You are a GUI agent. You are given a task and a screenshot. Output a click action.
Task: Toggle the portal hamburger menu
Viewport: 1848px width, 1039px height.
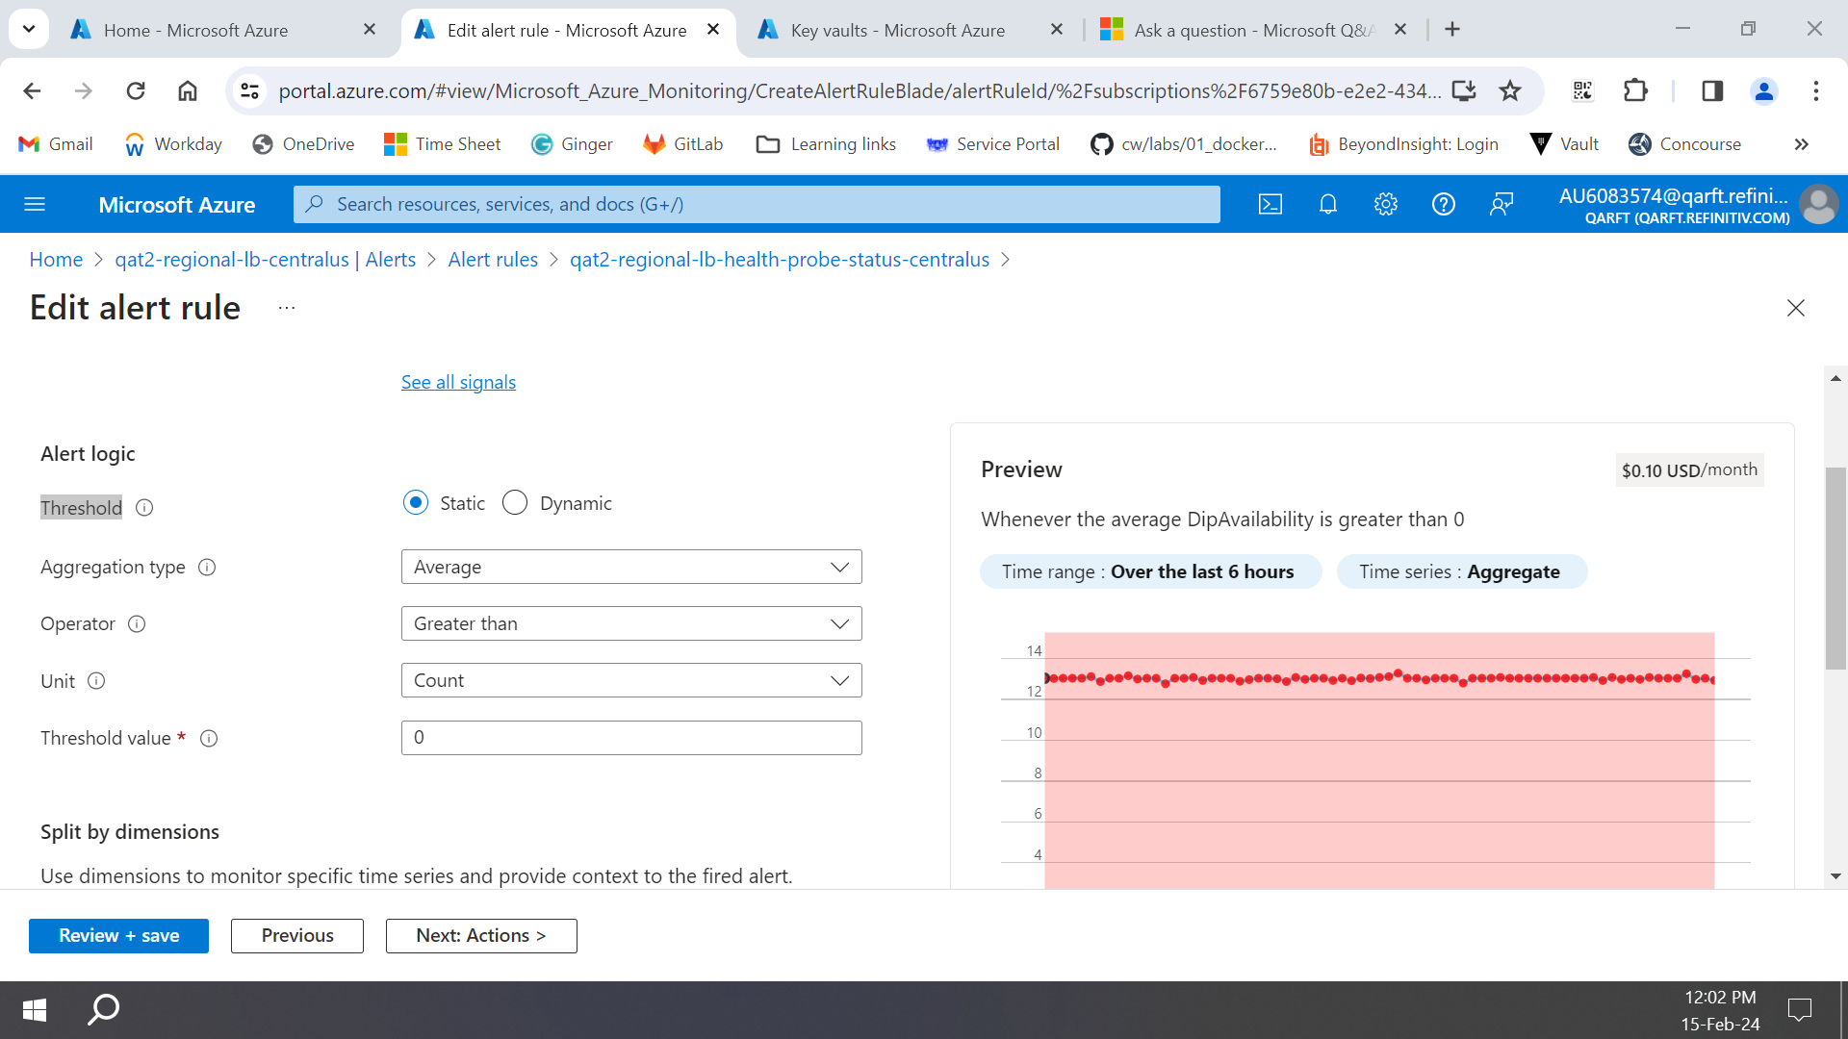(x=36, y=204)
